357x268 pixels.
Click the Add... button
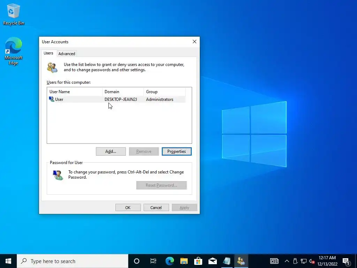pyautogui.click(x=111, y=151)
